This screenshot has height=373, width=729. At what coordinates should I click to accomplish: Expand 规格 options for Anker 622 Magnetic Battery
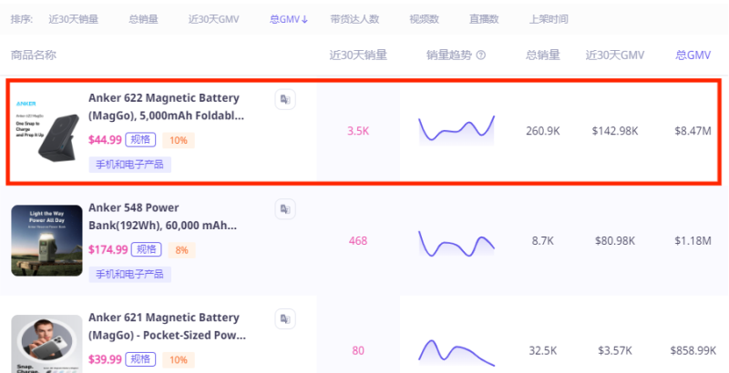[141, 140]
